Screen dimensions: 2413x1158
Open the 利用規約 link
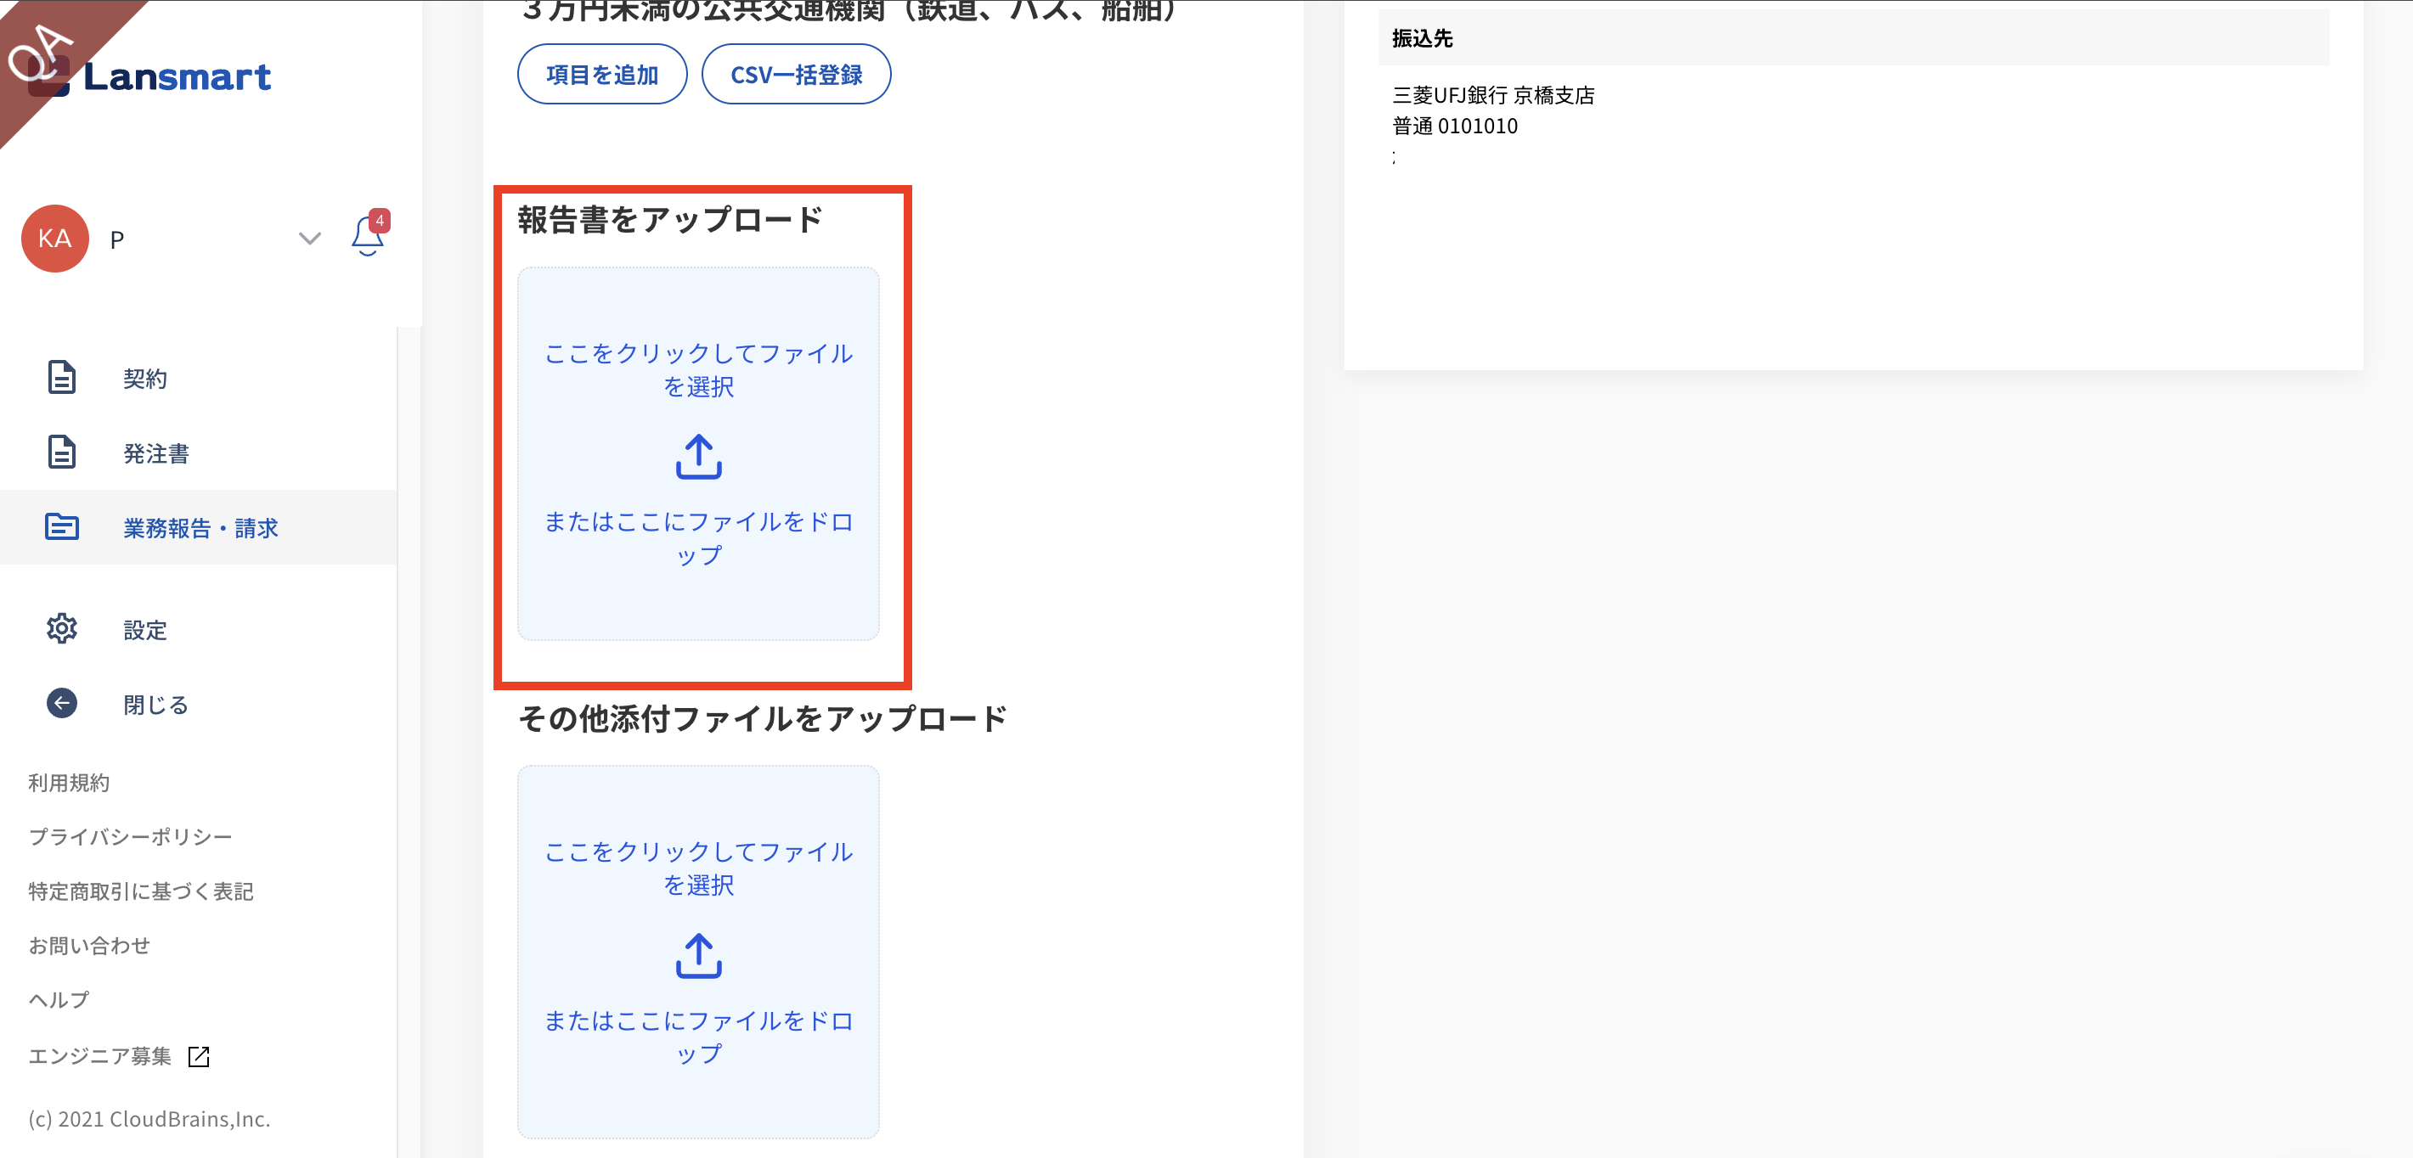pyautogui.click(x=69, y=783)
